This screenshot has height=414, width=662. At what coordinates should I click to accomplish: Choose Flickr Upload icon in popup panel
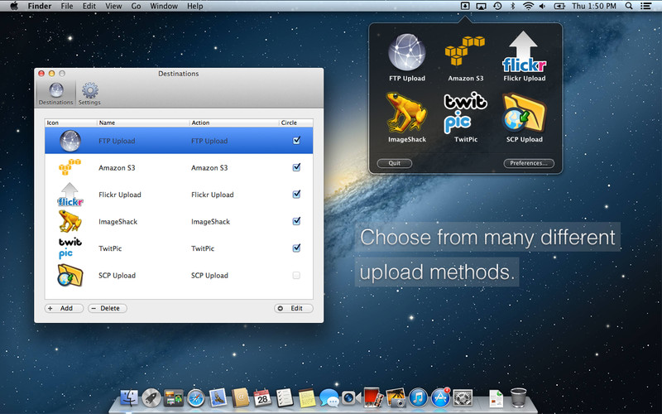tap(524, 51)
